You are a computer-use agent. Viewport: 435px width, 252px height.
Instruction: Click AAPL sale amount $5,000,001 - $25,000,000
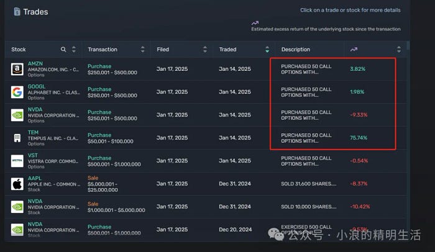(x=103, y=187)
